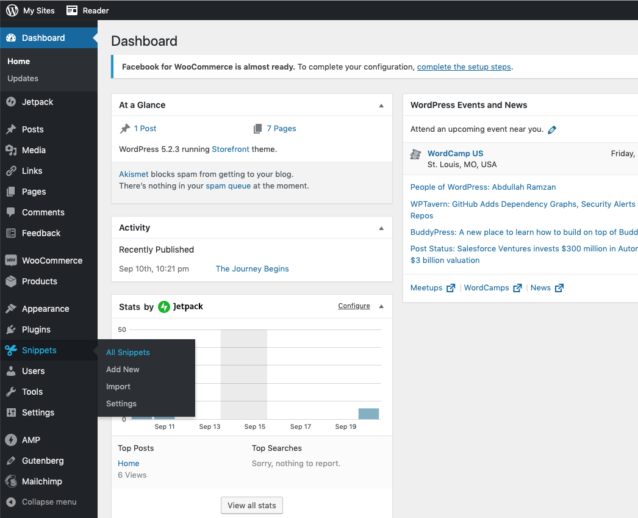
Task: Open the Home link under Top Posts
Action: coord(129,464)
